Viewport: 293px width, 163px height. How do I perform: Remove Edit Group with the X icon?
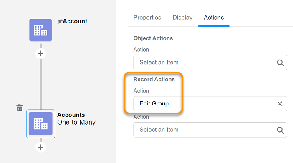click(x=280, y=104)
